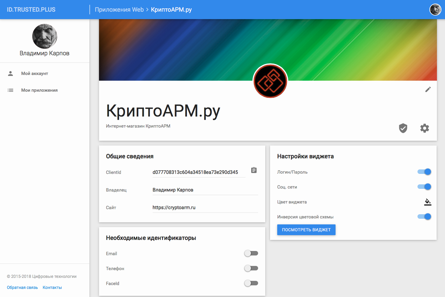Viewport: 445px width, 297px height.
Task: Click the colorful banner image
Action: tap(268, 50)
